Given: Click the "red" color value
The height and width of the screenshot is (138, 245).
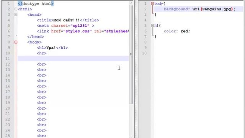Looking at the screenshot, I should click(x=184, y=31).
